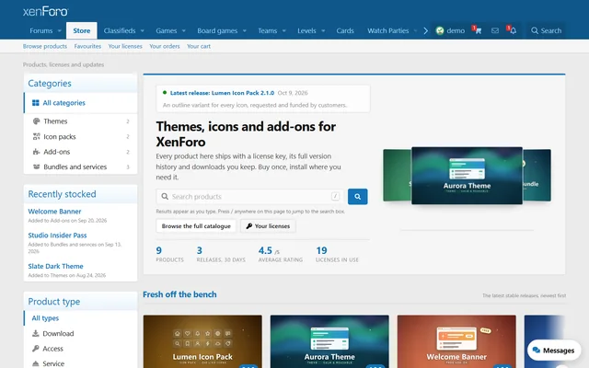The image size is (589, 368).
Task: Open the Teams tab
Action: point(268,30)
